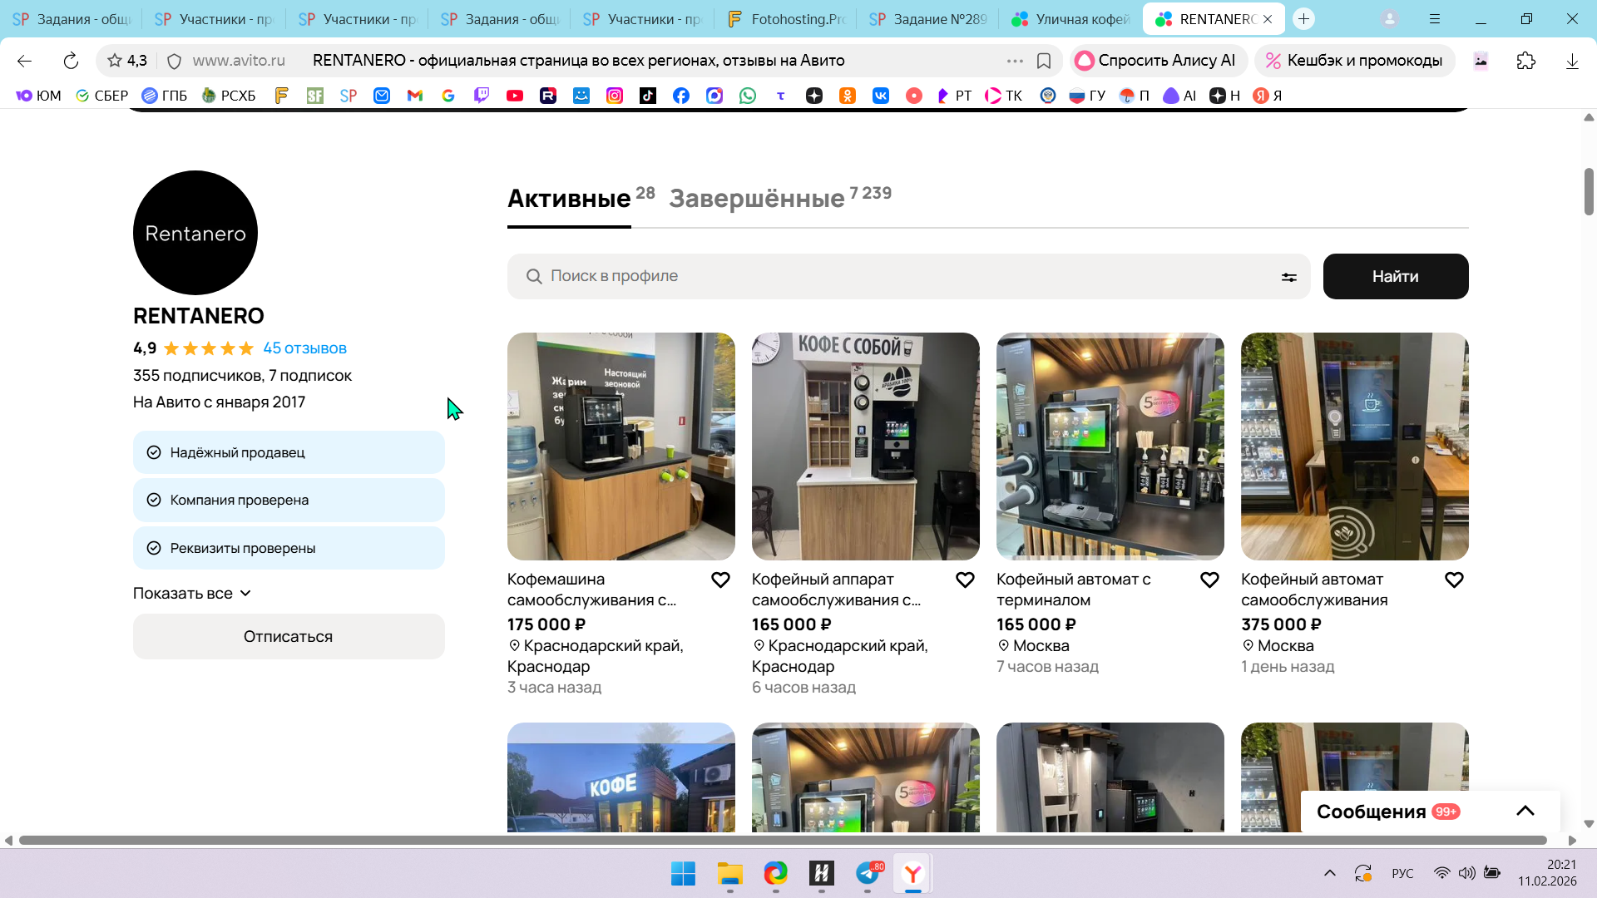Open the YouTube bookmark icon
Screen dimensions: 1597x898
click(515, 96)
